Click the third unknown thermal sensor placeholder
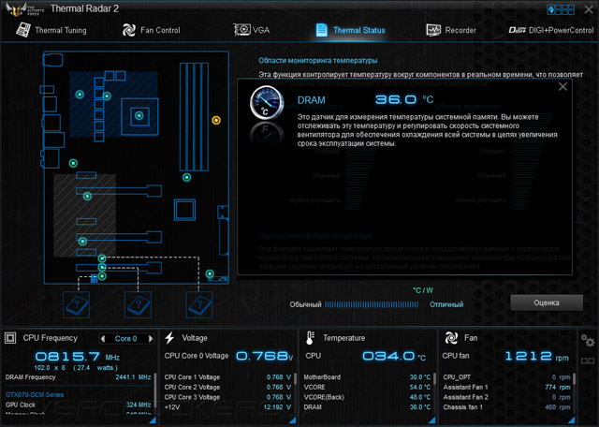The image size is (599, 427). point(199,304)
